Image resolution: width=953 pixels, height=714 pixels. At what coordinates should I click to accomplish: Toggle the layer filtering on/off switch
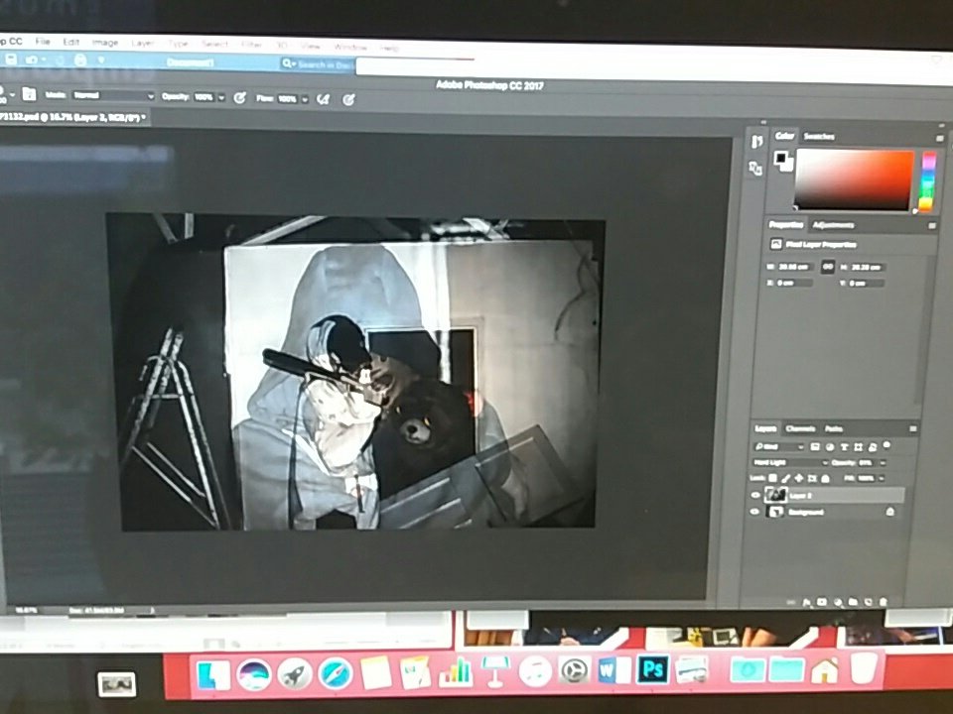(x=886, y=445)
